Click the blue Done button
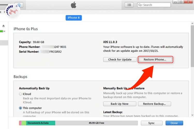The width and height of the screenshot is (194, 129). pos(174,123)
